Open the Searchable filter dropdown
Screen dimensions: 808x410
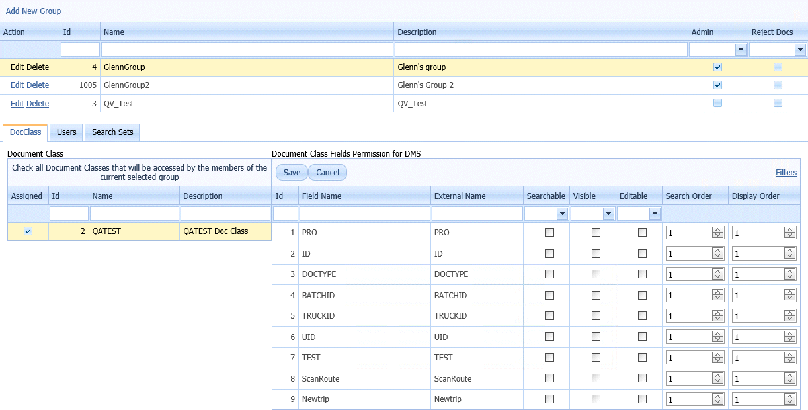(562, 214)
